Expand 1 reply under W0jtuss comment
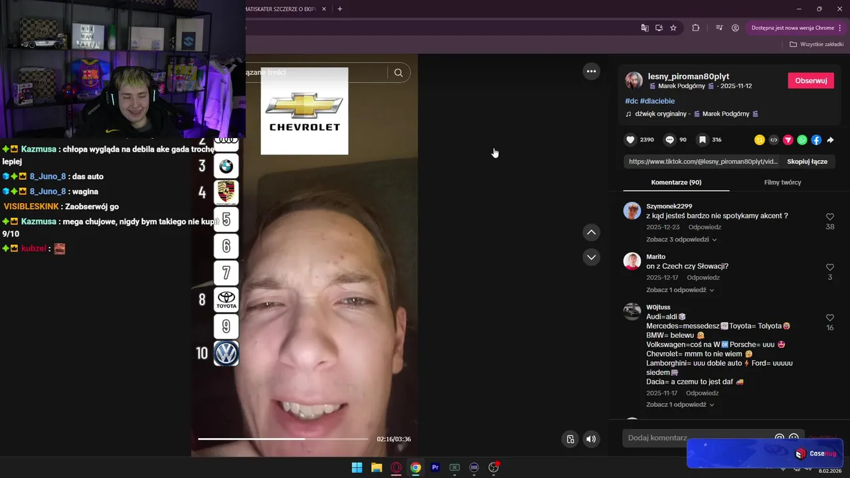Image resolution: width=850 pixels, height=478 pixels. click(680, 404)
